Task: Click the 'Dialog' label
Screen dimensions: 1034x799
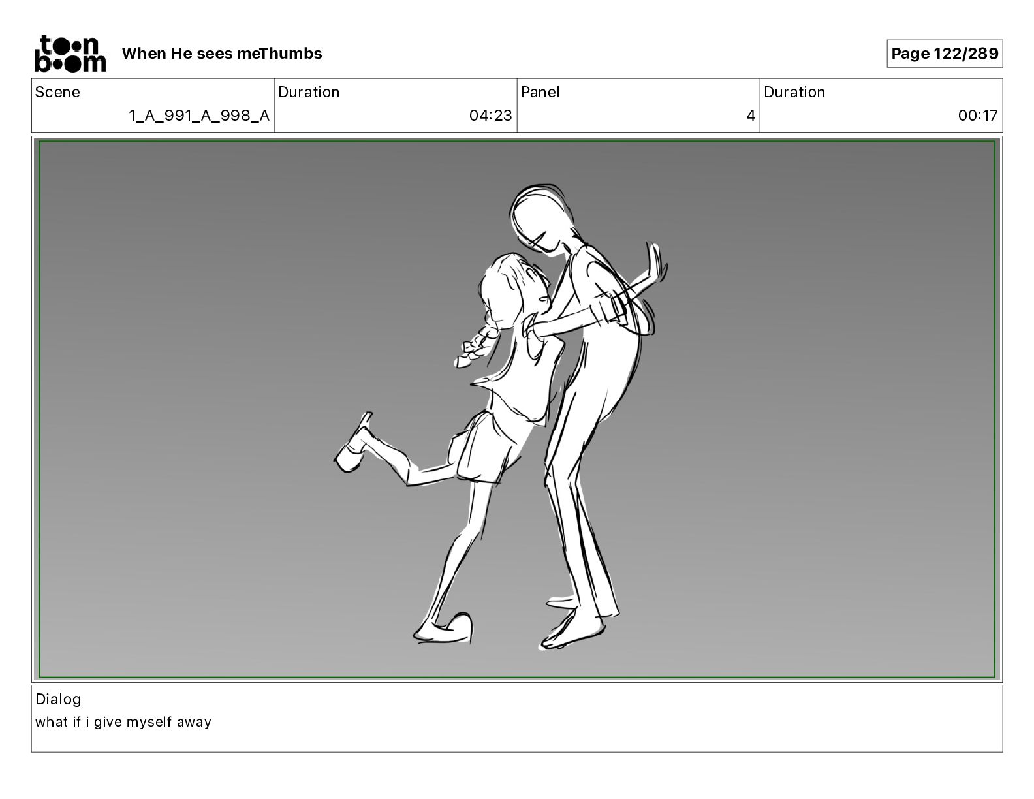Action: pyautogui.click(x=58, y=699)
